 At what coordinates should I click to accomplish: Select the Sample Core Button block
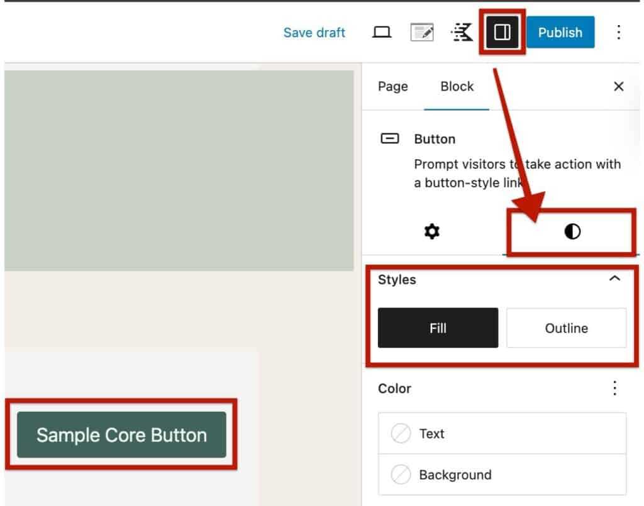[121, 435]
